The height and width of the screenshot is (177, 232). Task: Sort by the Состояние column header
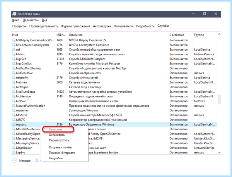177,35
